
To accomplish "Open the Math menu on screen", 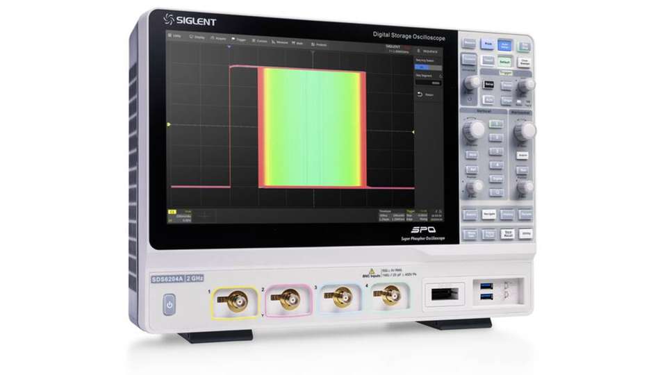I will pyautogui.click(x=298, y=43).
